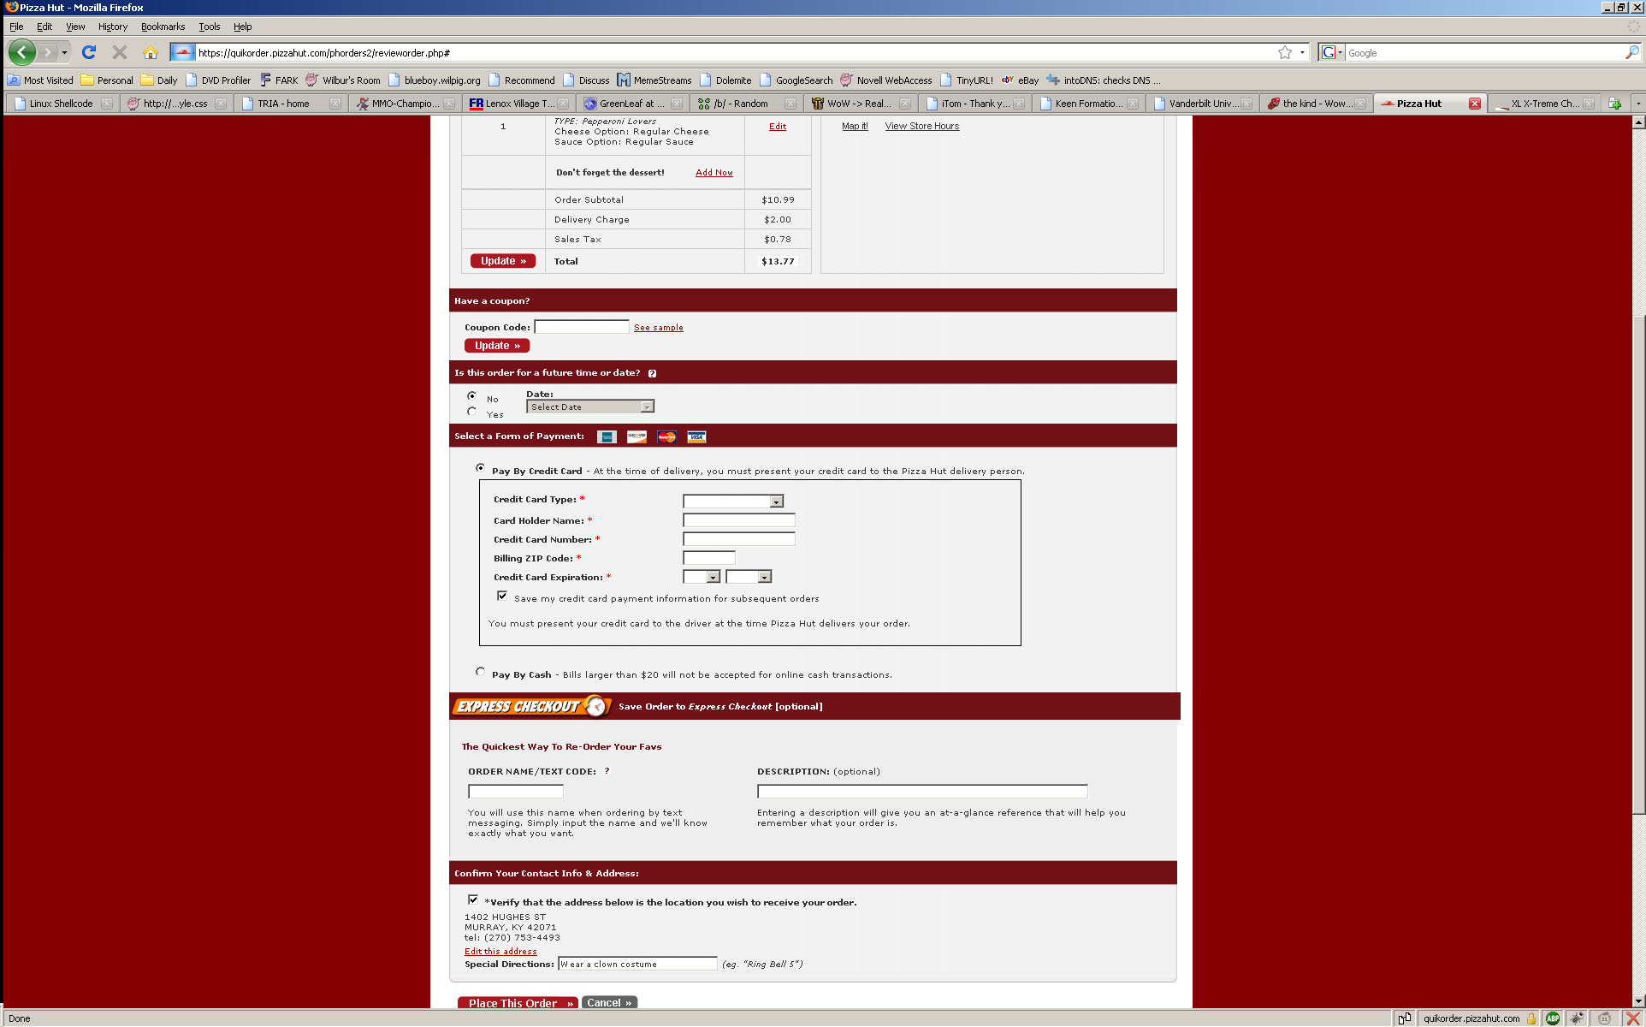Image resolution: width=1646 pixels, height=1027 pixels.
Task: Open the Select Date dropdown
Action: coord(590,407)
